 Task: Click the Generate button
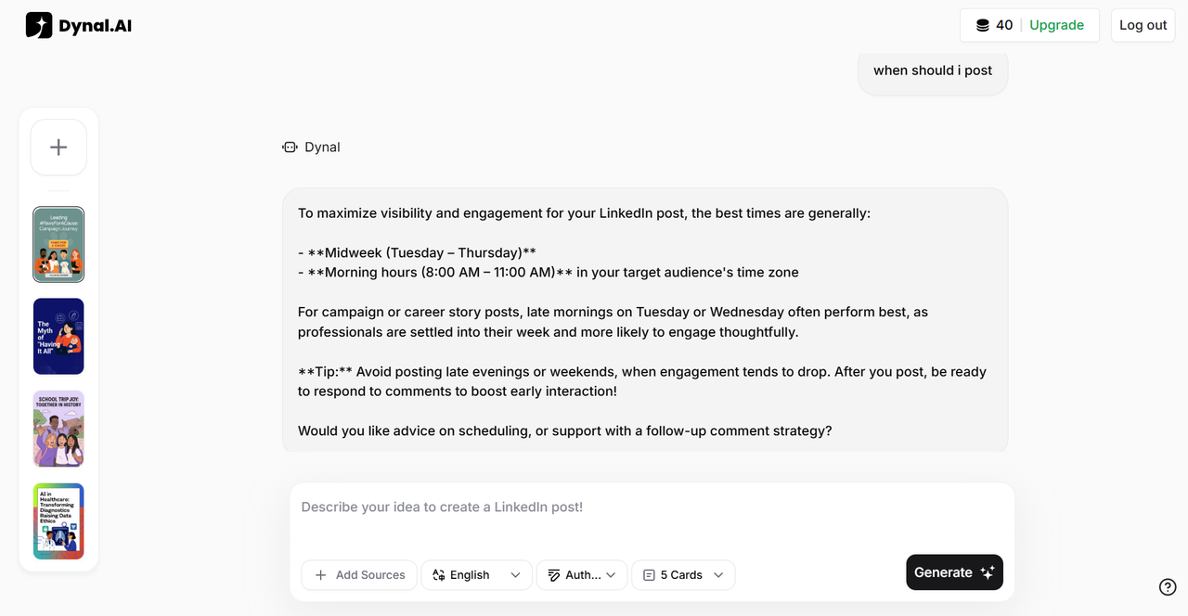point(954,572)
